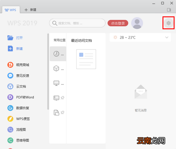The height and width of the screenshot is (149, 176).
Task: Click the user avatar icon
Action: pyautogui.click(x=137, y=23)
